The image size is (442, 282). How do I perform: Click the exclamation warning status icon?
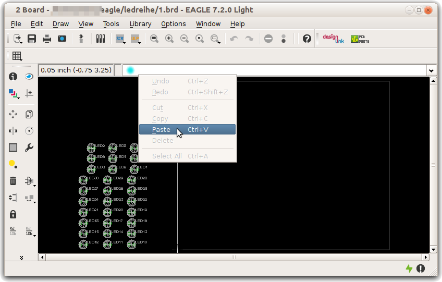click(x=421, y=268)
